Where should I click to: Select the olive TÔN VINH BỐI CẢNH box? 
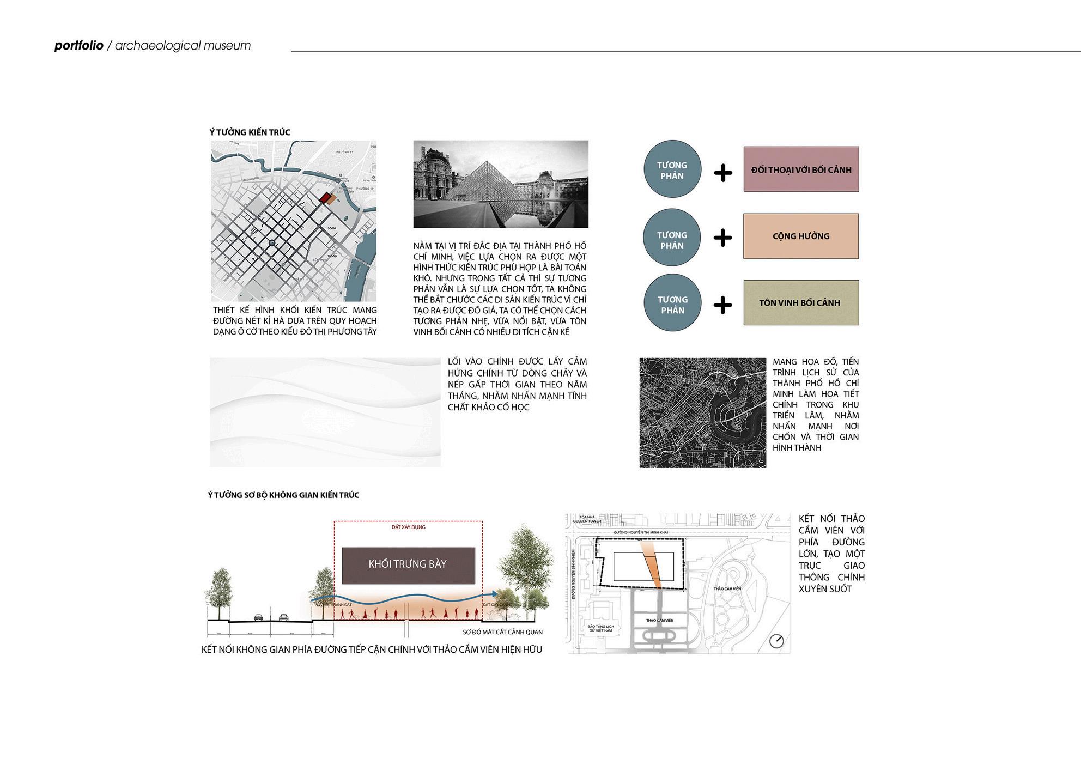coord(800,302)
